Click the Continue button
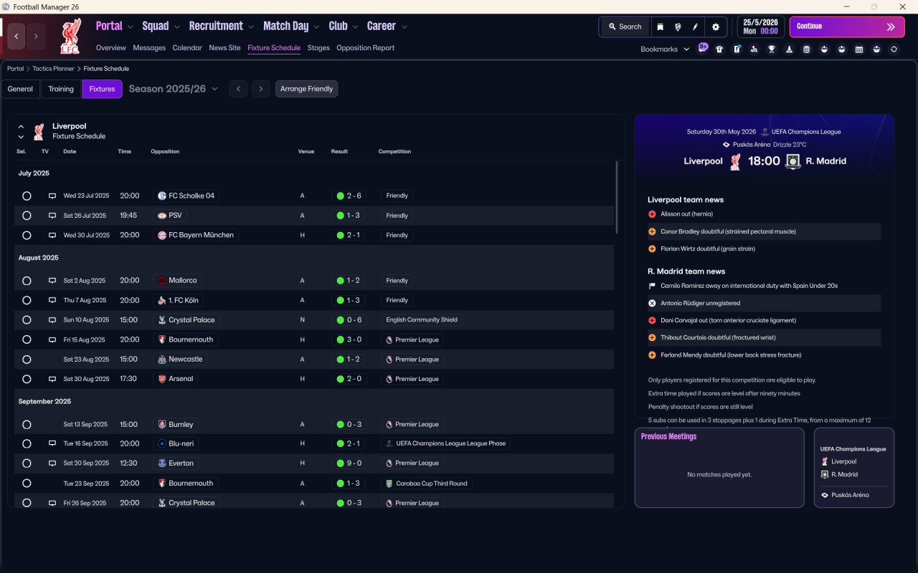Screen dimensions: 918x573 [847, 27]
